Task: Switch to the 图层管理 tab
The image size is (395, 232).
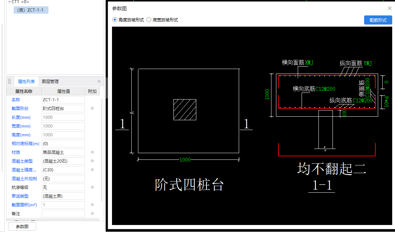Action: tap(50, 81)
